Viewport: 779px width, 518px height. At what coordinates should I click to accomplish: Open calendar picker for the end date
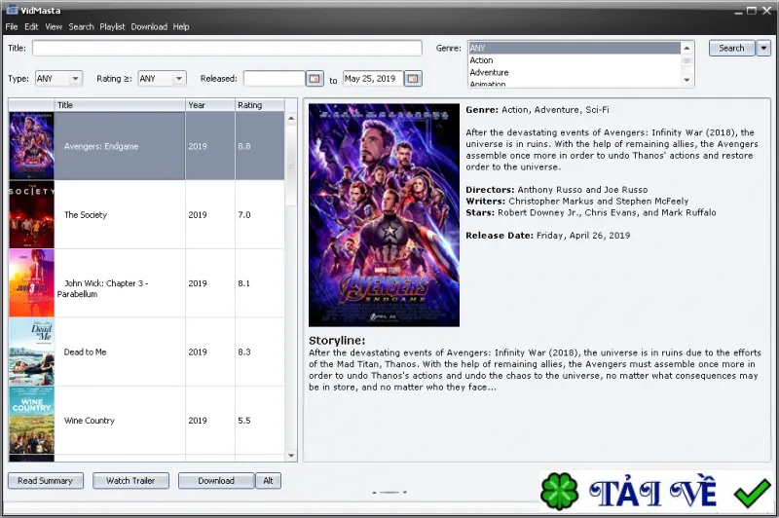[413, 79]
